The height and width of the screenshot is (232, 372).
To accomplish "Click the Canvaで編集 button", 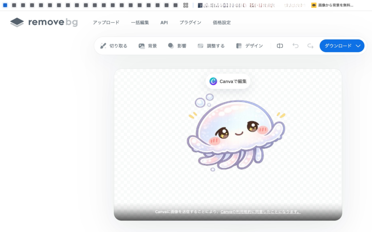I will (228, 81).
